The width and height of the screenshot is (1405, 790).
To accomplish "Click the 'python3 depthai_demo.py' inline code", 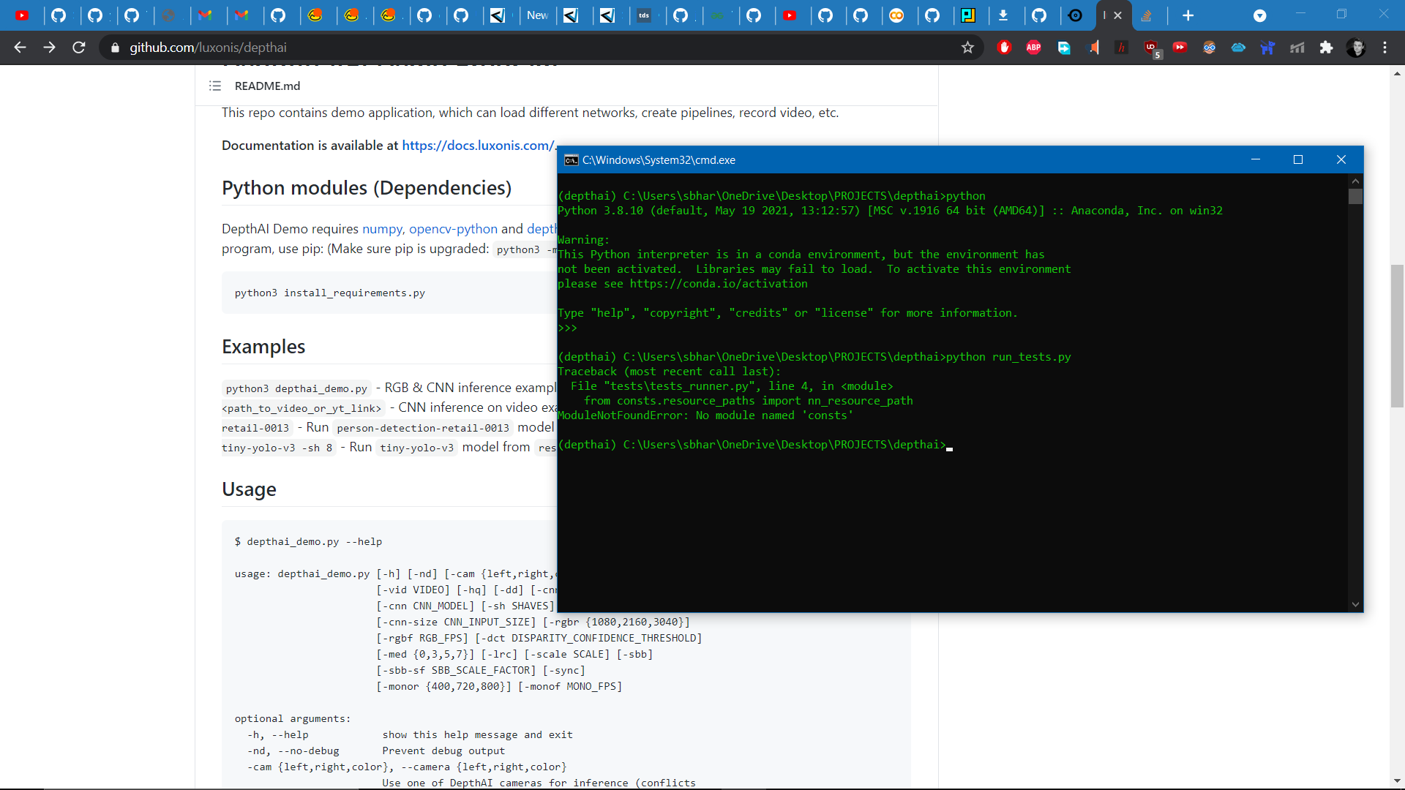I will click(x=296, y=388).
